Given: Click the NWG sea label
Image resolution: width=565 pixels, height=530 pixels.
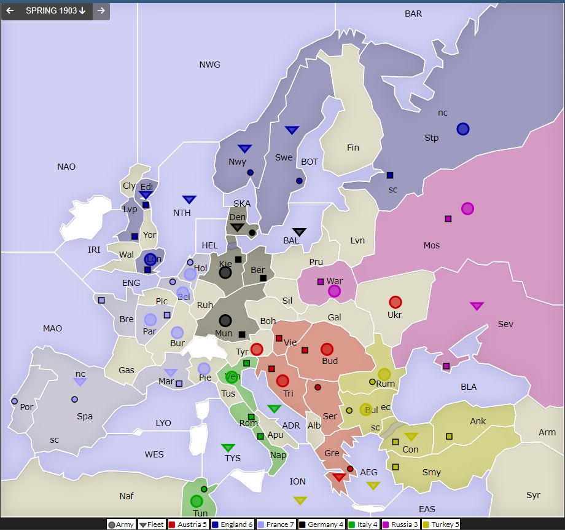Looking at the screenshot, I should click(209, 65).
